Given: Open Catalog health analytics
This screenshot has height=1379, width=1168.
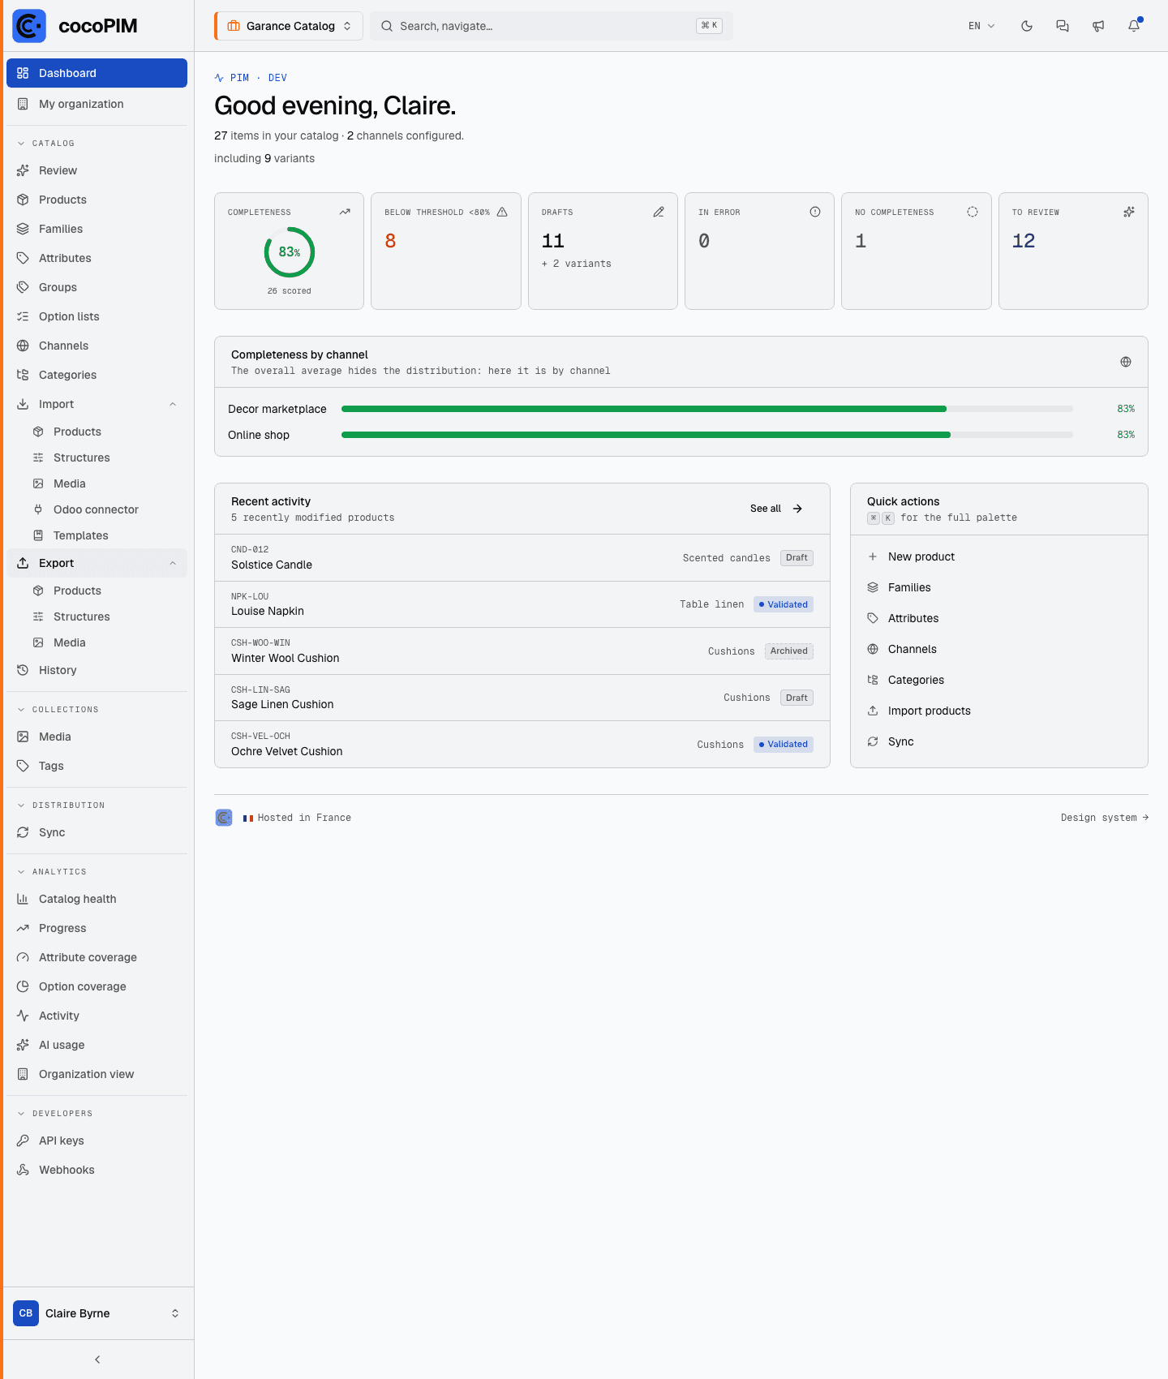Looking at the screenshot, I should click(x=97, y=899).
